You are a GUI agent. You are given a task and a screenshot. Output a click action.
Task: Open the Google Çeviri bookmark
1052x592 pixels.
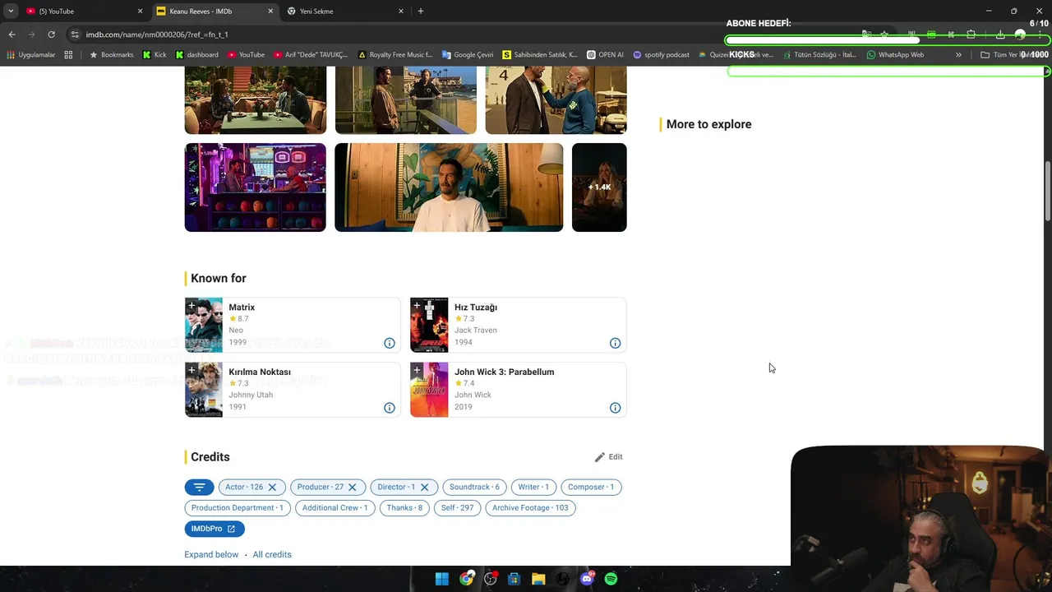468,55
